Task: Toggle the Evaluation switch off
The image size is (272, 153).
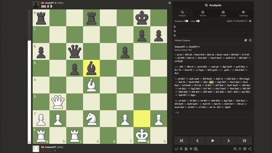Action: click(186, 21)
